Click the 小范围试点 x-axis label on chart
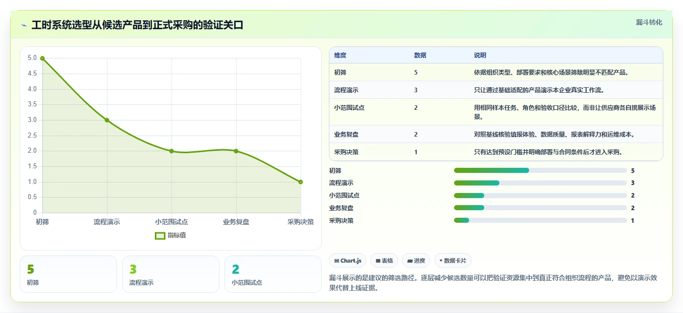Viewport: 683px width, 313px height. click(172, 222)
